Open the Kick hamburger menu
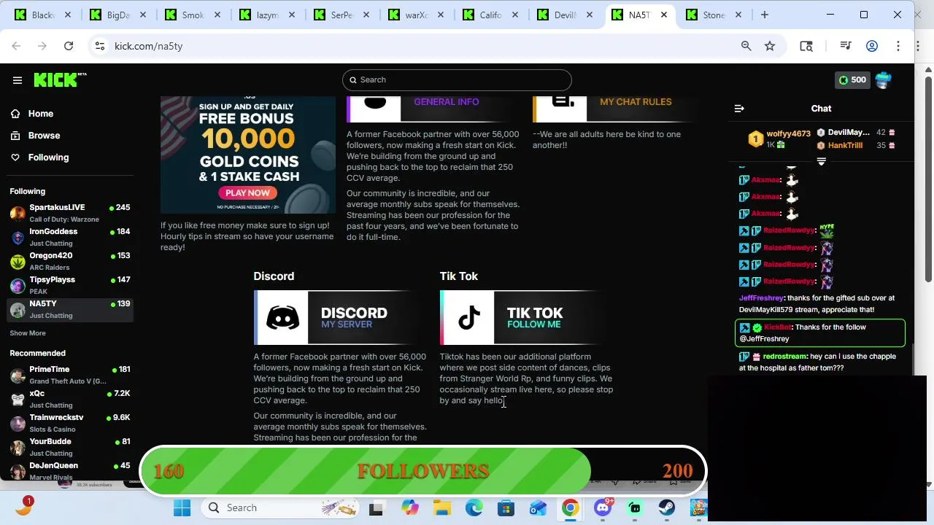This screenshot has width=934, height=525. pos(18,80)
